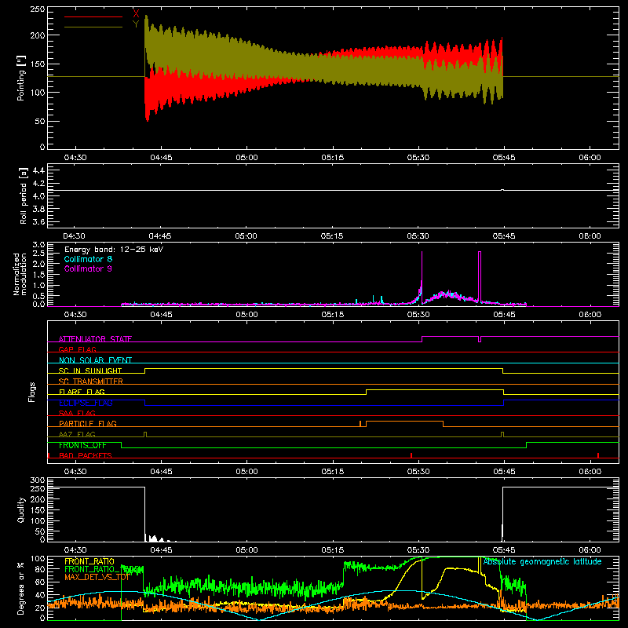Viewport: 628px width, 628px height.
Task: Click the BAD_PACKETS label
Action: coord(86,455)
